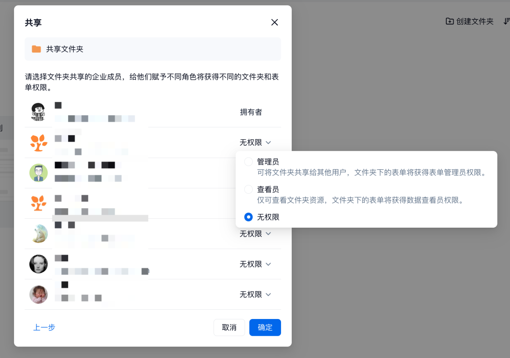The image size is (510, 358).
Task: Click the orange folder icon beside 共享文件夹
Action: click(36, 49)
